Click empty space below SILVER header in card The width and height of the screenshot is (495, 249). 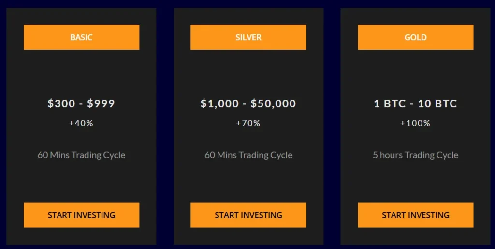[x=248, y=73]
